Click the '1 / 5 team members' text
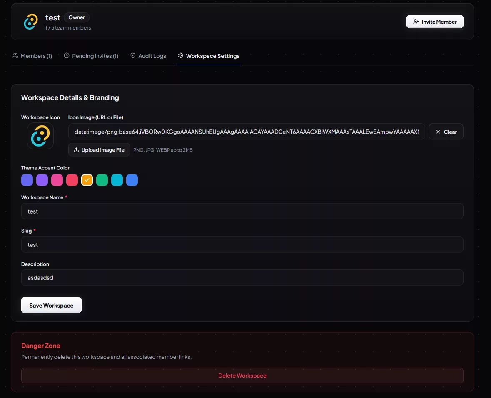This screenshot has height=398, width=491. tap(68, 27)
